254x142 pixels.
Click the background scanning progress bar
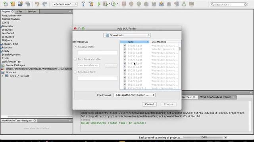(203, 137)
